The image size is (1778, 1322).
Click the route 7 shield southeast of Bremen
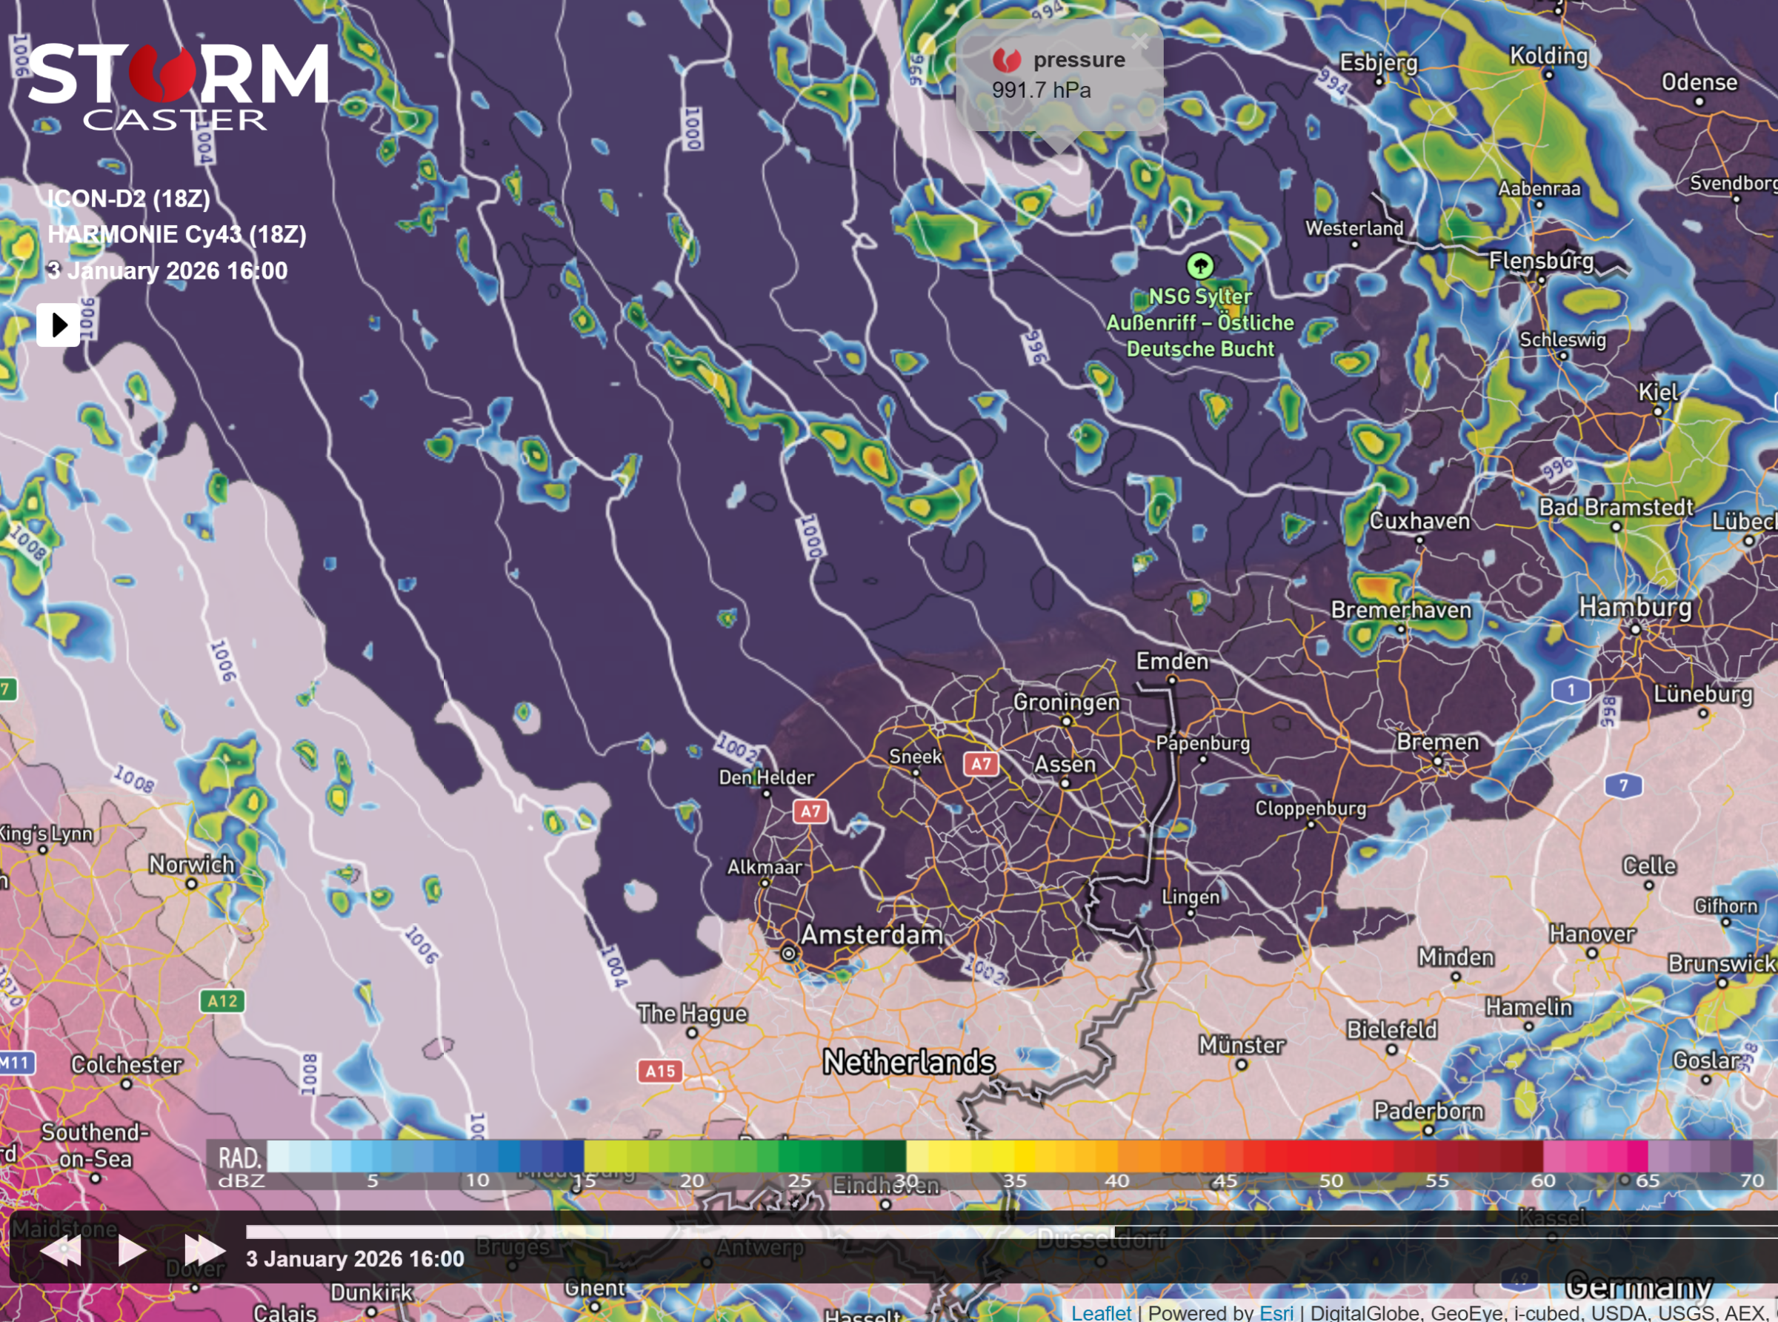pyautogui.click(x=1623, y=785)
